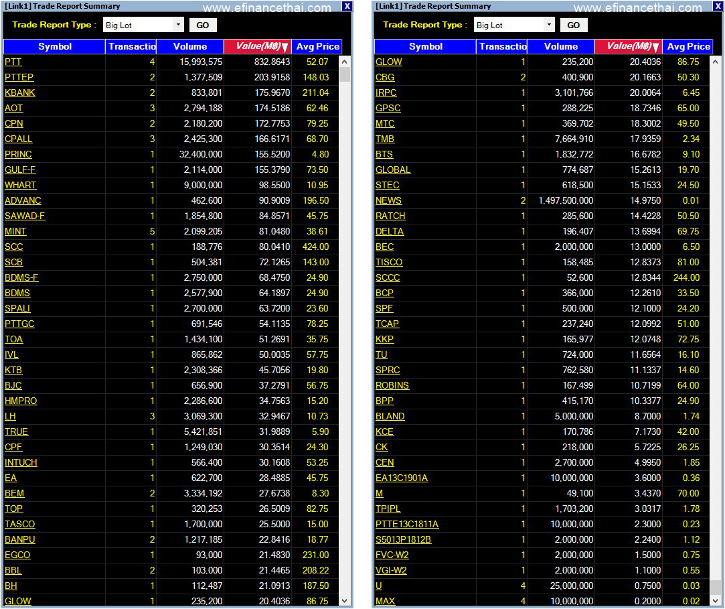
Task: Open the RATCH symbol link
Action: click(390, 216)
